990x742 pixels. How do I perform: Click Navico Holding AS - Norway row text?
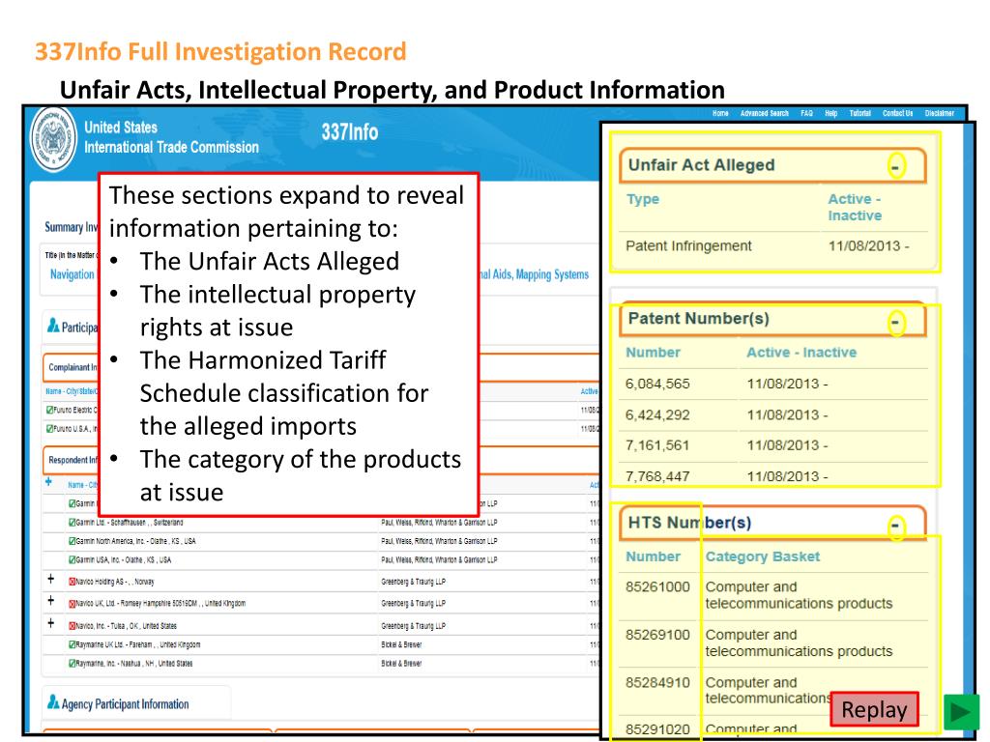(115, 582)
